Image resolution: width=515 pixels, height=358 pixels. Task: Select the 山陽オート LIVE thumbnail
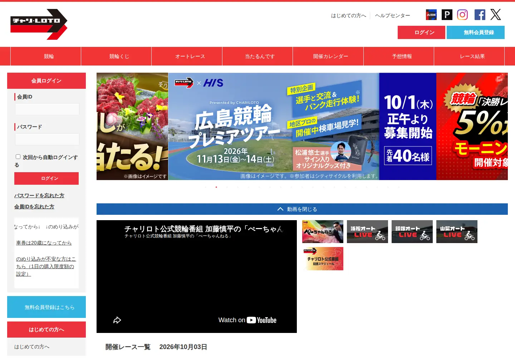pyautogui.click(x=457, y=232)
